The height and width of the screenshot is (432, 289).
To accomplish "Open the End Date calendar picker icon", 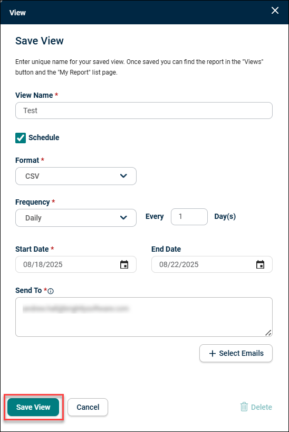I will point(260,264).
